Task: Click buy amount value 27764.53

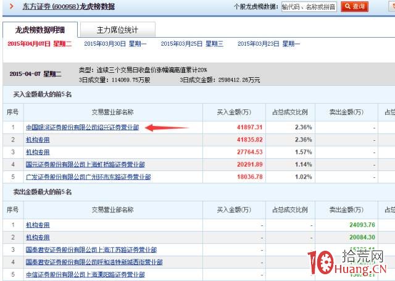Action: point(249,152)
